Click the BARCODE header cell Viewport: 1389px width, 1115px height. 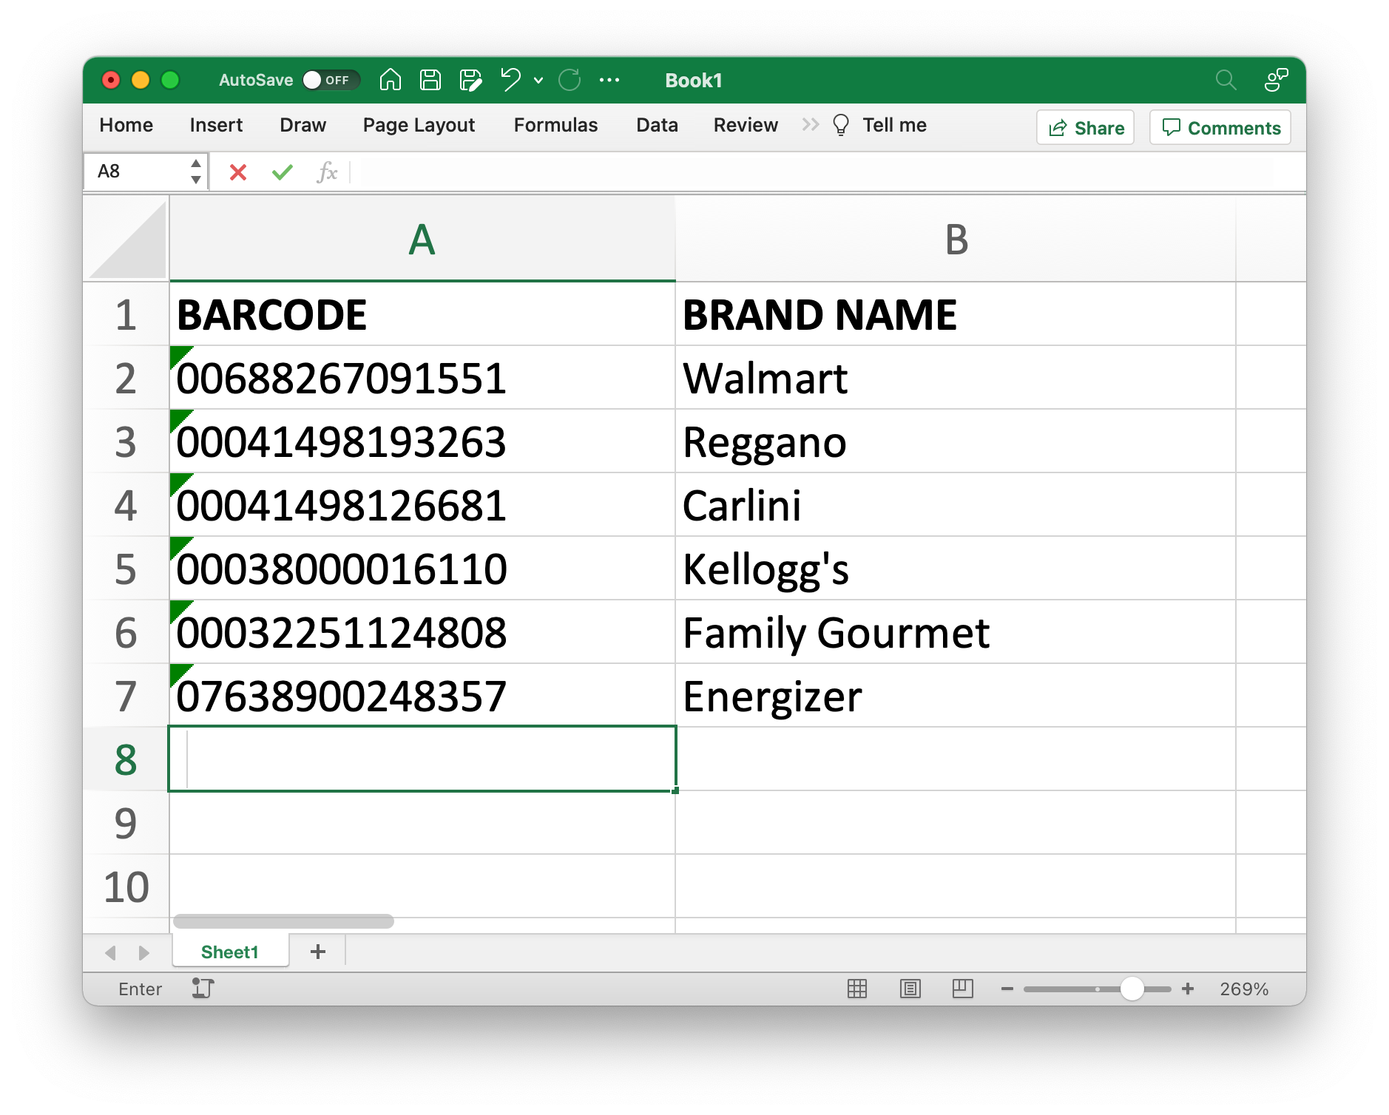(x=422, y=314)
